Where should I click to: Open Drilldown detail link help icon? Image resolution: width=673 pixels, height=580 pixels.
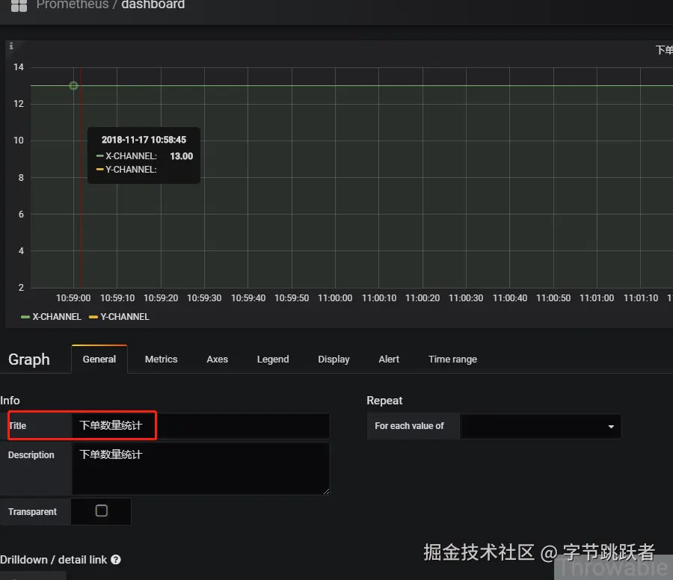116,559
